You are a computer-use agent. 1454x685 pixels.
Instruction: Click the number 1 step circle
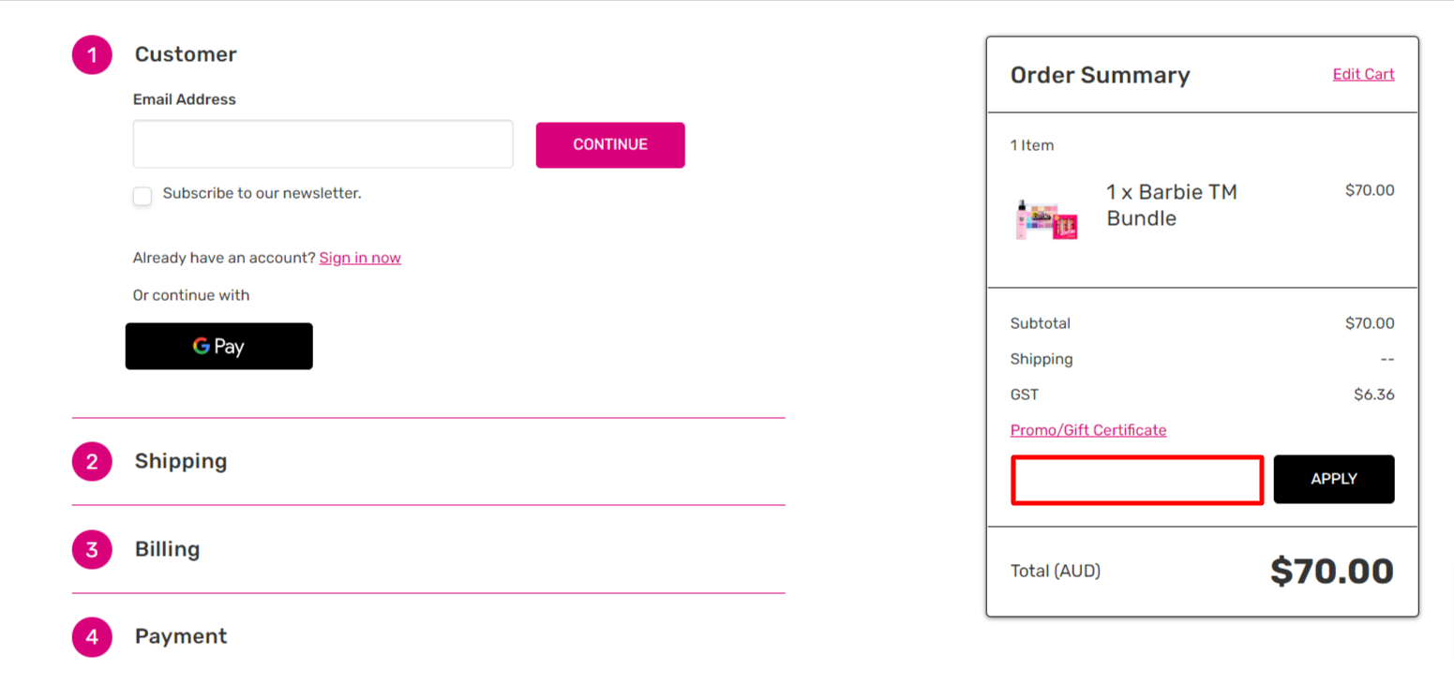92,54
